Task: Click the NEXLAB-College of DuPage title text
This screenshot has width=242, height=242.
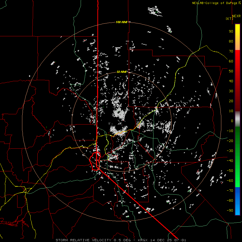Action: click(x=215, y=3)
